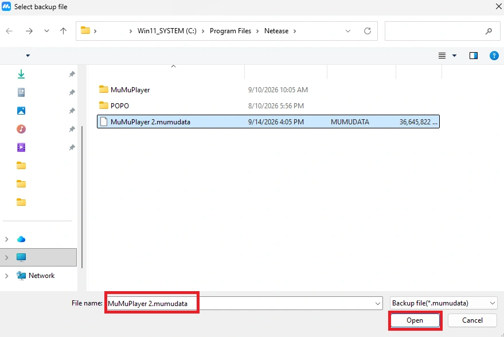Open address bar history dropdown
The image size is (504, 337).
point(348,31)
